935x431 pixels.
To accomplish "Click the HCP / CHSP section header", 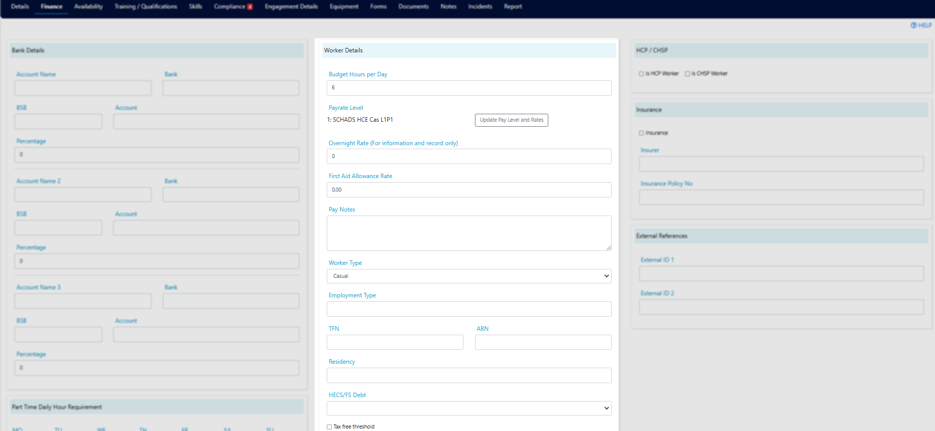I will click(x=781, y=50).
